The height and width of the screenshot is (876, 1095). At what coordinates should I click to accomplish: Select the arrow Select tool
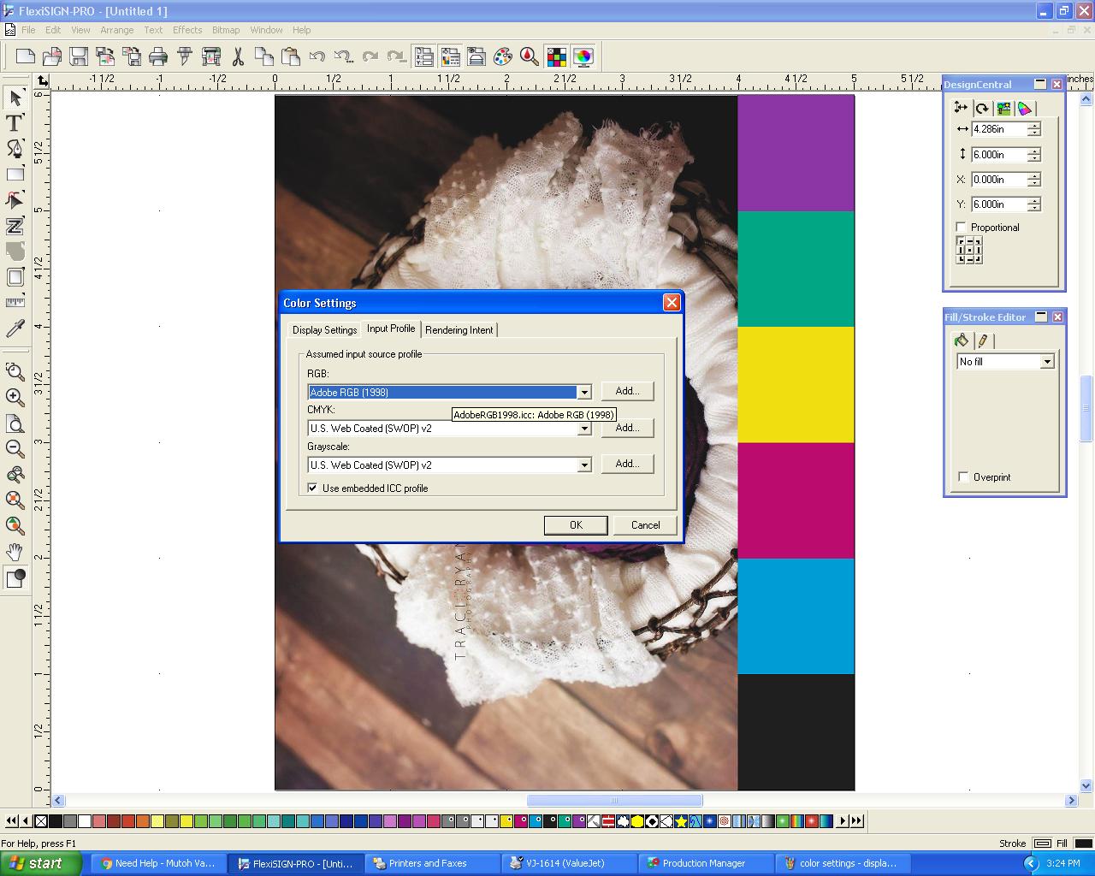coord(15,98)
